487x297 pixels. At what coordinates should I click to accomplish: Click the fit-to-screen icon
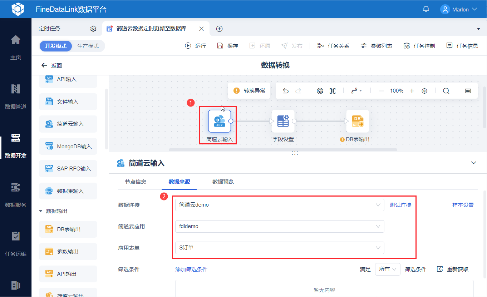(333, 91)
